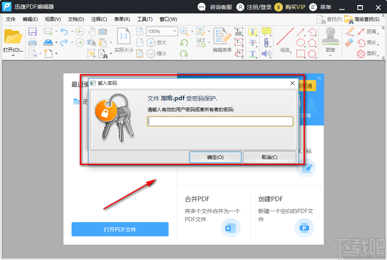Select the sticky note comment tool
387x260 pixels.
point(266,32)
